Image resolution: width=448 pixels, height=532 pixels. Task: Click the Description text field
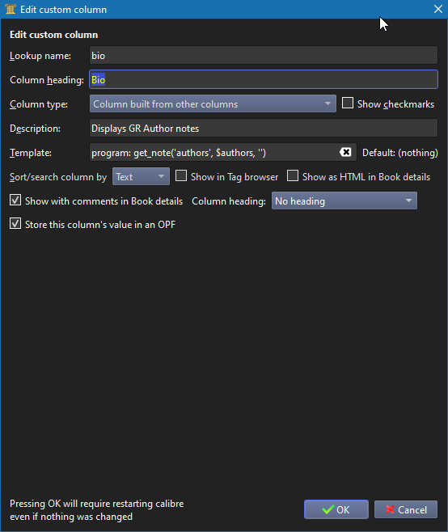click(x=264, y=128)
